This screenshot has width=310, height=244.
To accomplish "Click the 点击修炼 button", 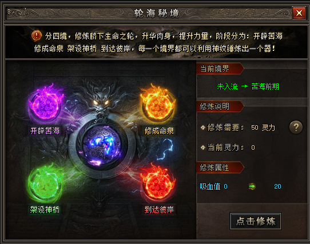I will pos(256,221).
